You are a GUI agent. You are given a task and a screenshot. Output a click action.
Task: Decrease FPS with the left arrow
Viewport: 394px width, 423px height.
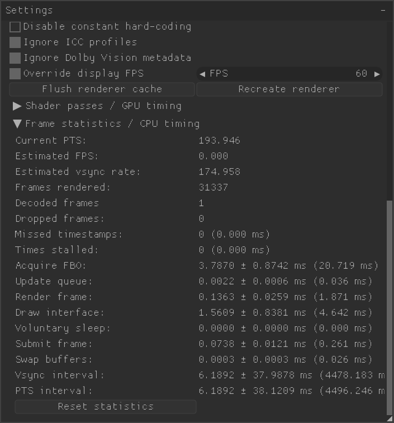[202, 74]
